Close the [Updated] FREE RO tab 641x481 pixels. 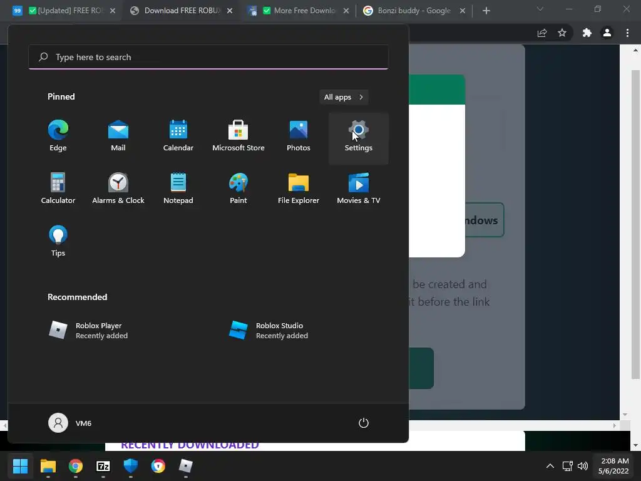(113, 11)
